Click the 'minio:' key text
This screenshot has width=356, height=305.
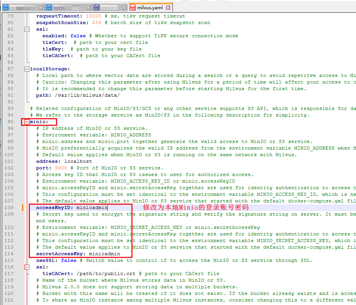tap(39, 122)
